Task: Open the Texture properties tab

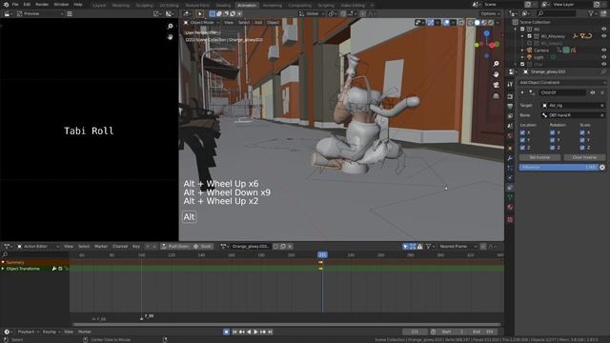Action: [x=510, y=220]
